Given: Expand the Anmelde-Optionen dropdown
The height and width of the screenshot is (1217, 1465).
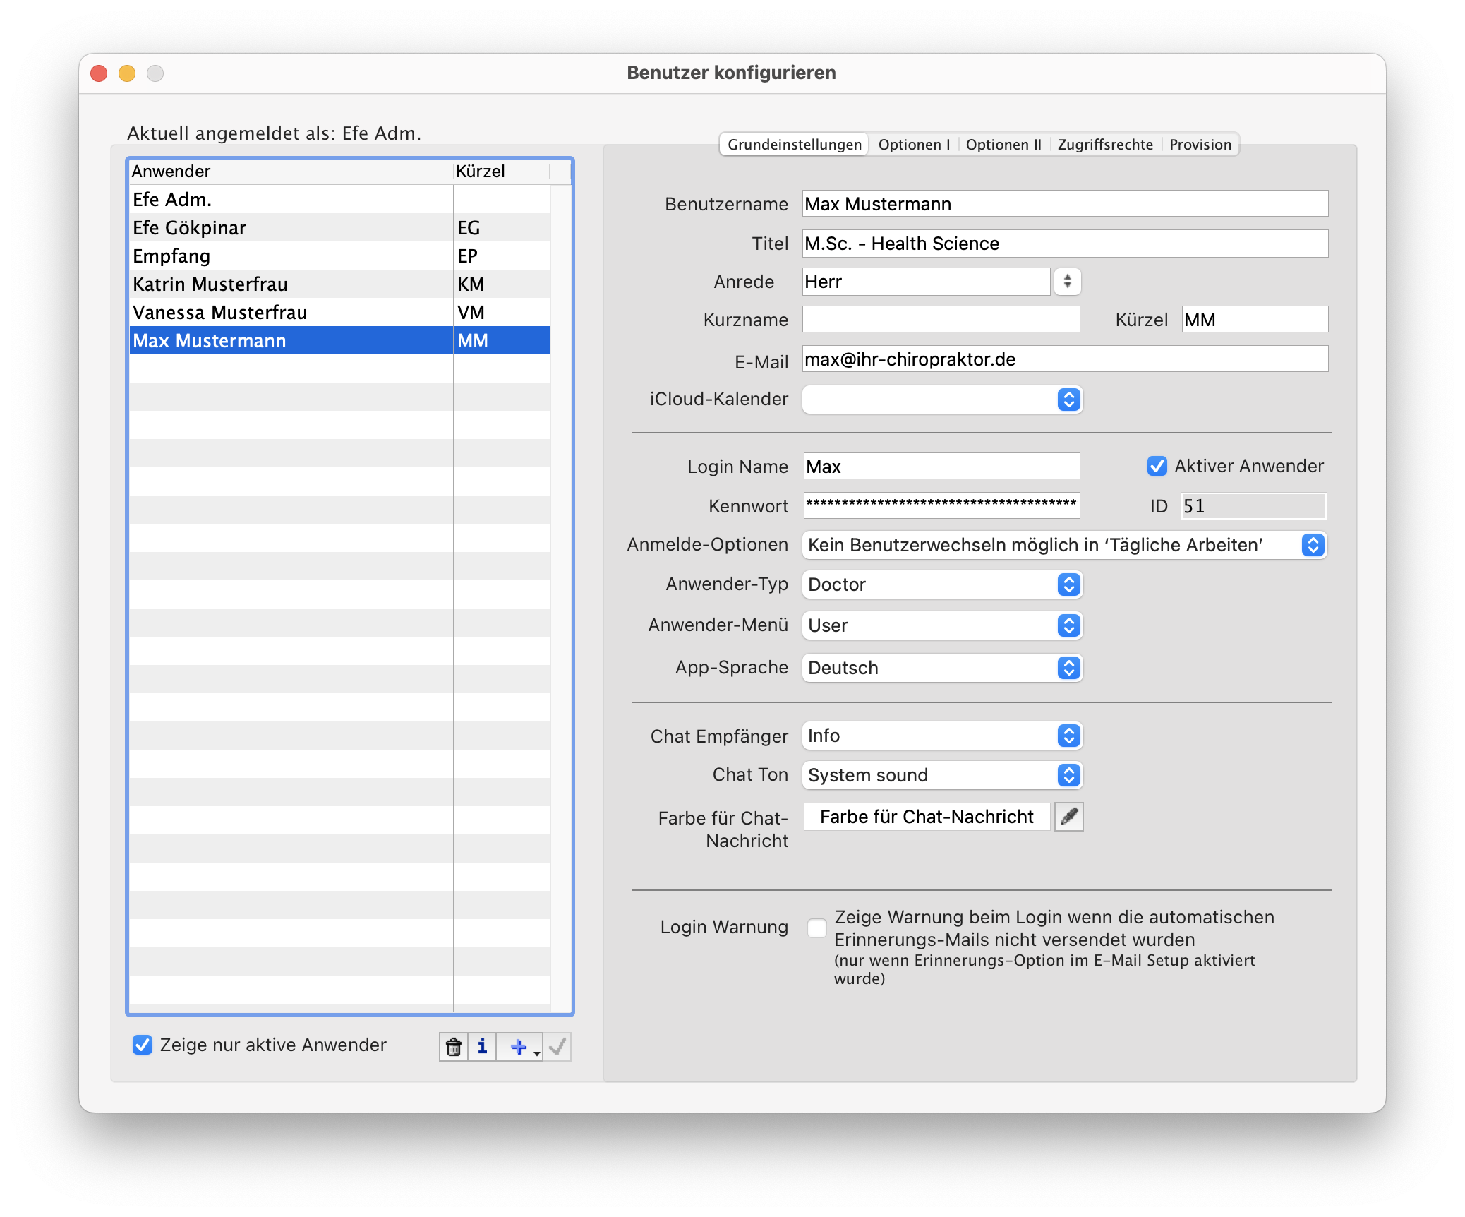Looking at the screenshot, I should 1064,545.
